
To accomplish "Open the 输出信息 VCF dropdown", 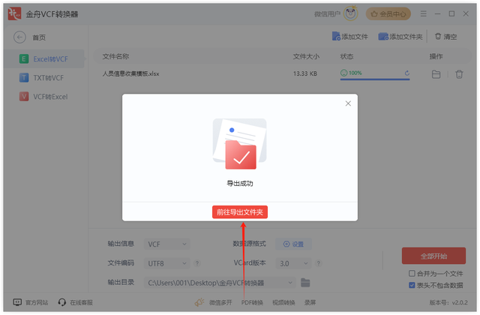I will click(x=166, y=244).
